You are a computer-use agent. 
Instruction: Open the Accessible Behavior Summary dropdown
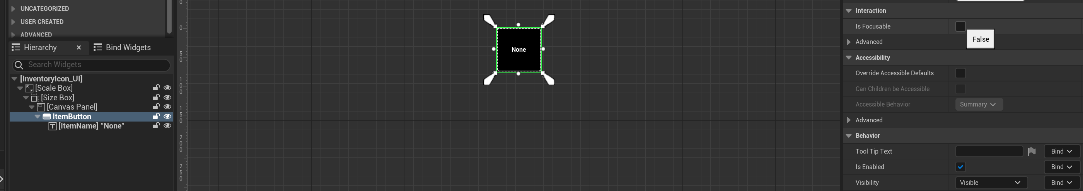[979, 104]
